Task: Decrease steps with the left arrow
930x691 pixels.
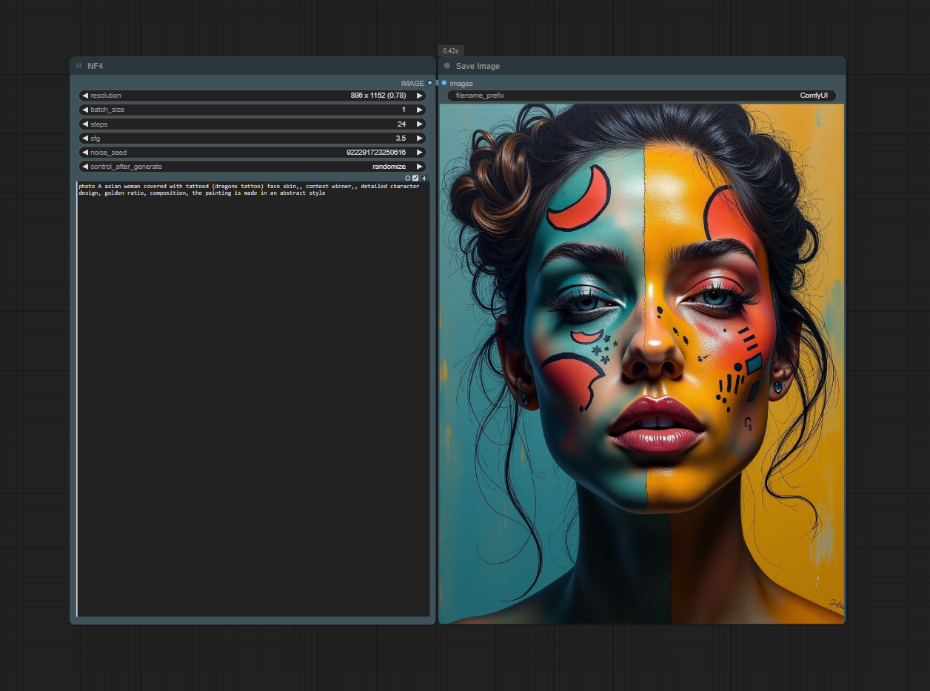Action: coord(85,124)
